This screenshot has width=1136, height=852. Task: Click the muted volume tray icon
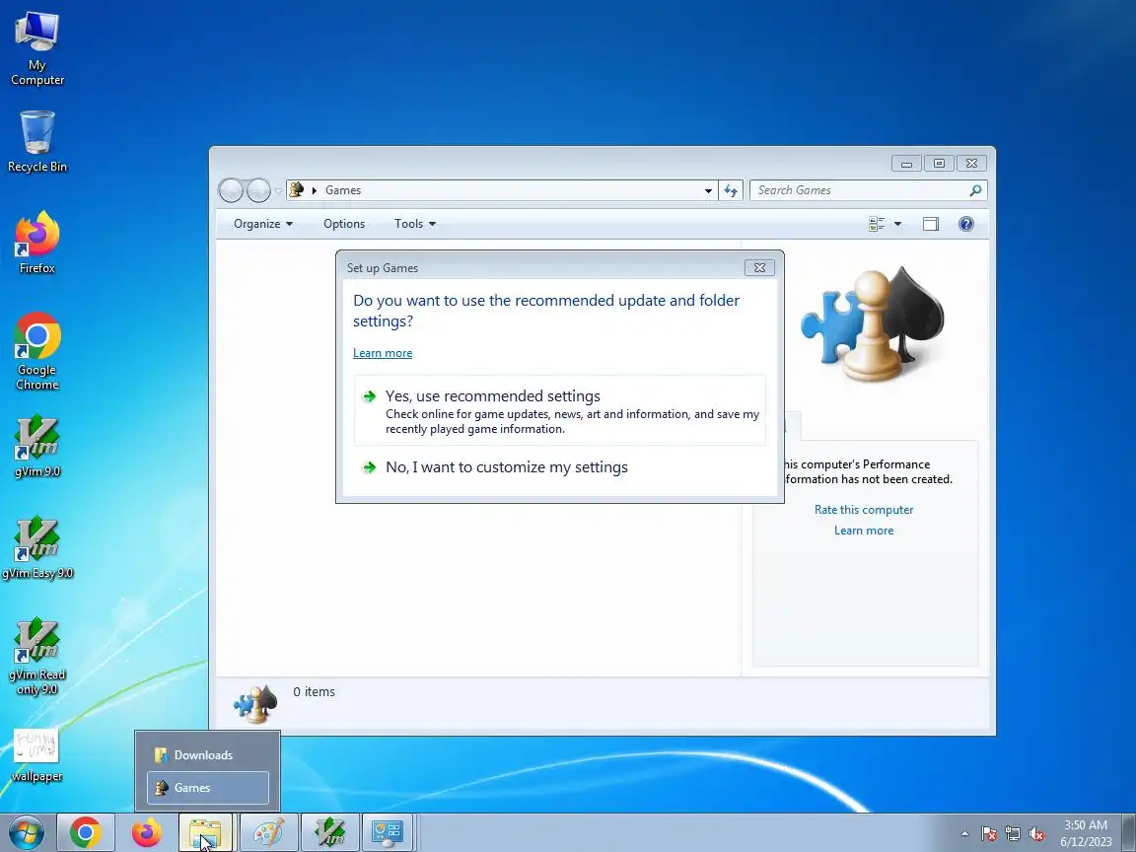1036,834
